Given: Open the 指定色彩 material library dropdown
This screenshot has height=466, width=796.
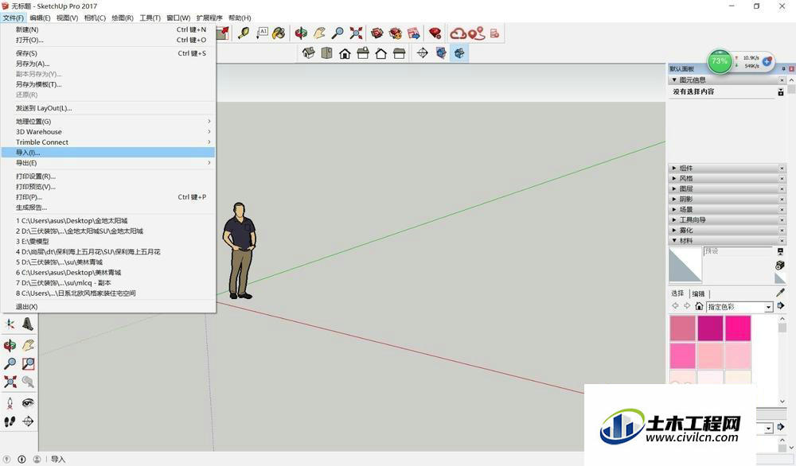Looking at the screenshot, I should (x=768, y=307).
